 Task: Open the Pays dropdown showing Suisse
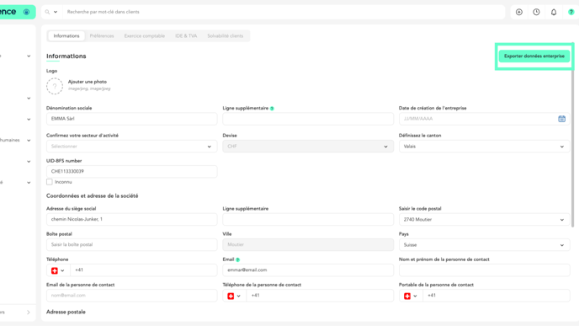tap(484, 245)
